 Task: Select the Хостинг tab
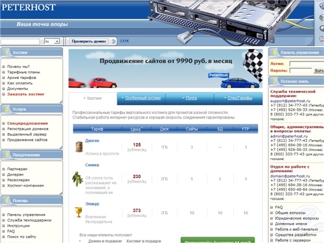coord(93,98)
